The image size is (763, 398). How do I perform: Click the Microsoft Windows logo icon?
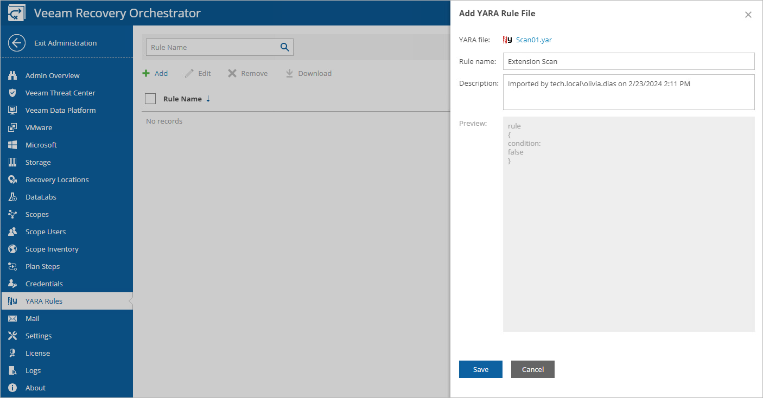click(x=13, y=145)
